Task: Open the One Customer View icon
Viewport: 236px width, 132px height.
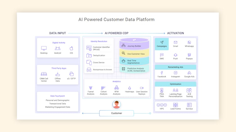Action: 123,53
